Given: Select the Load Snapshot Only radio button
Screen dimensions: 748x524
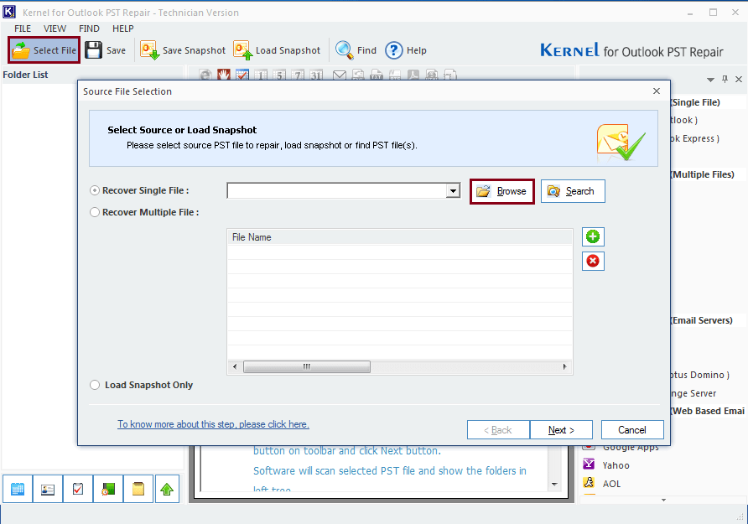Looking at the screenshot, I should tap(95, 385).
